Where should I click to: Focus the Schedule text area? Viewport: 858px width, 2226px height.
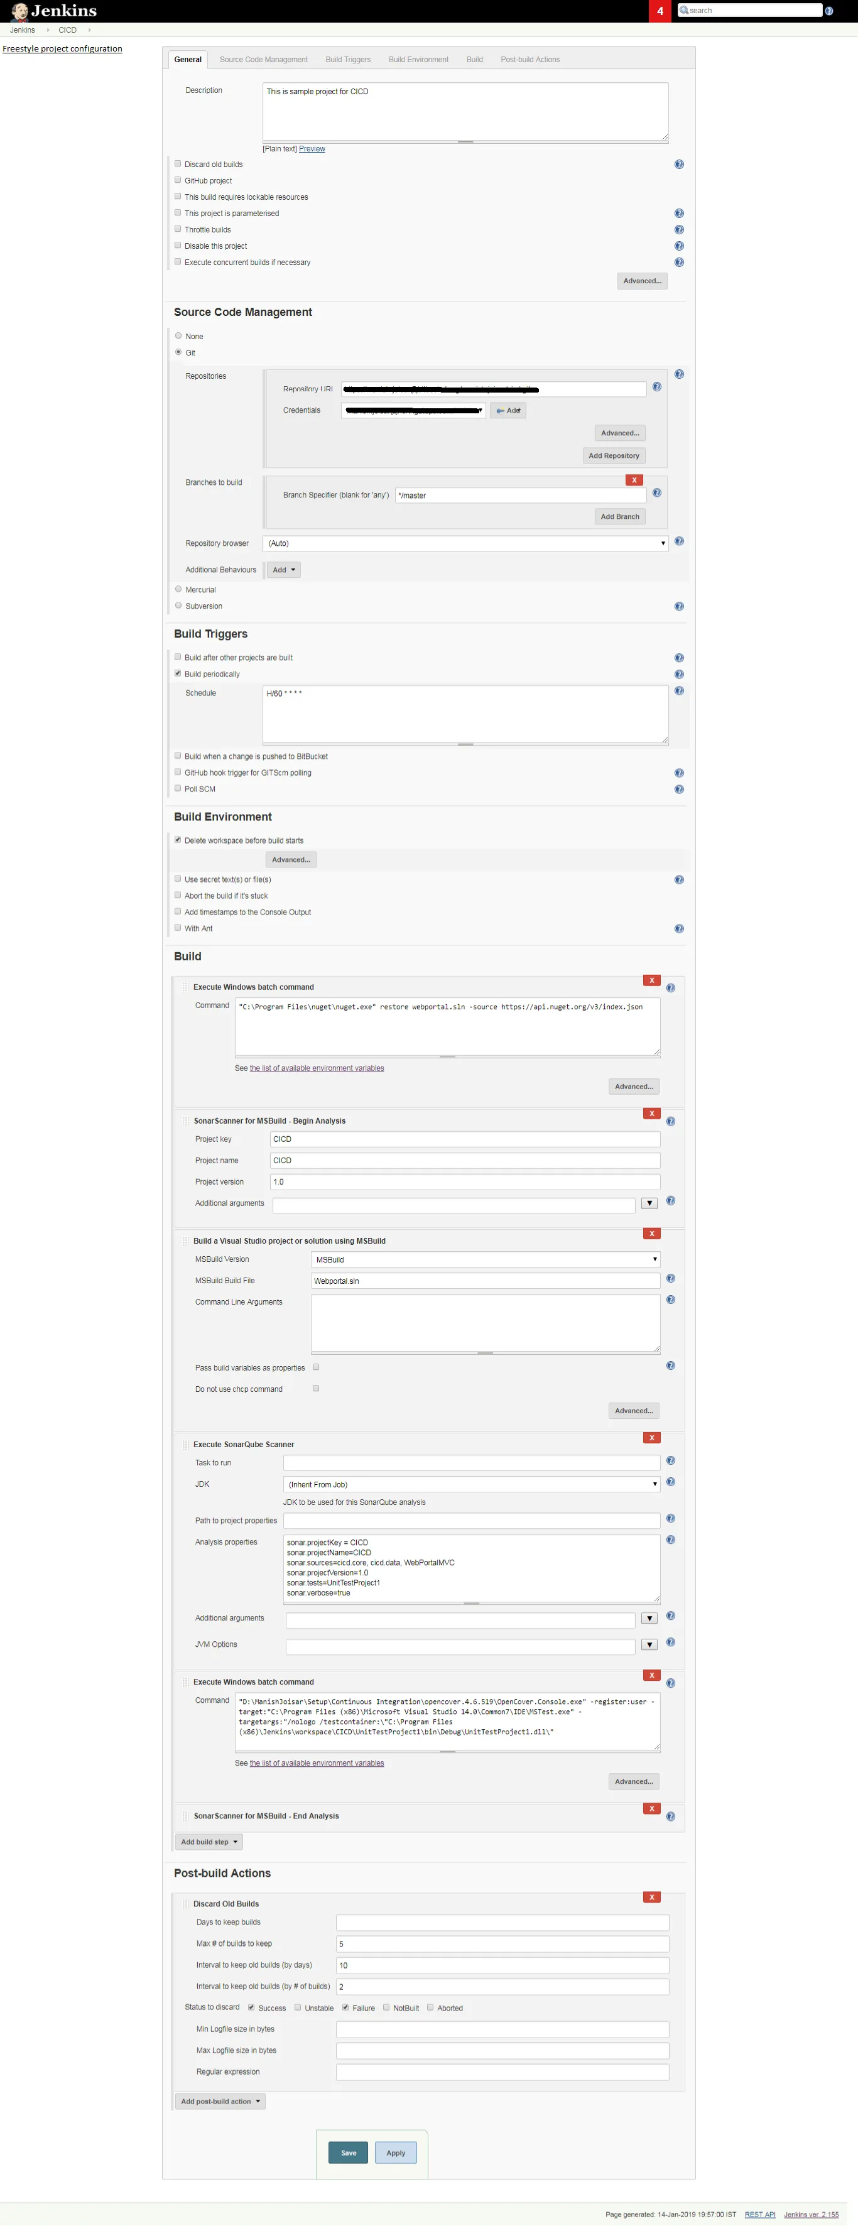pyautogui.click(x=465, y=714)
